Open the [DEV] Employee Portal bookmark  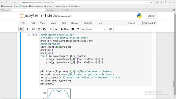36,6
